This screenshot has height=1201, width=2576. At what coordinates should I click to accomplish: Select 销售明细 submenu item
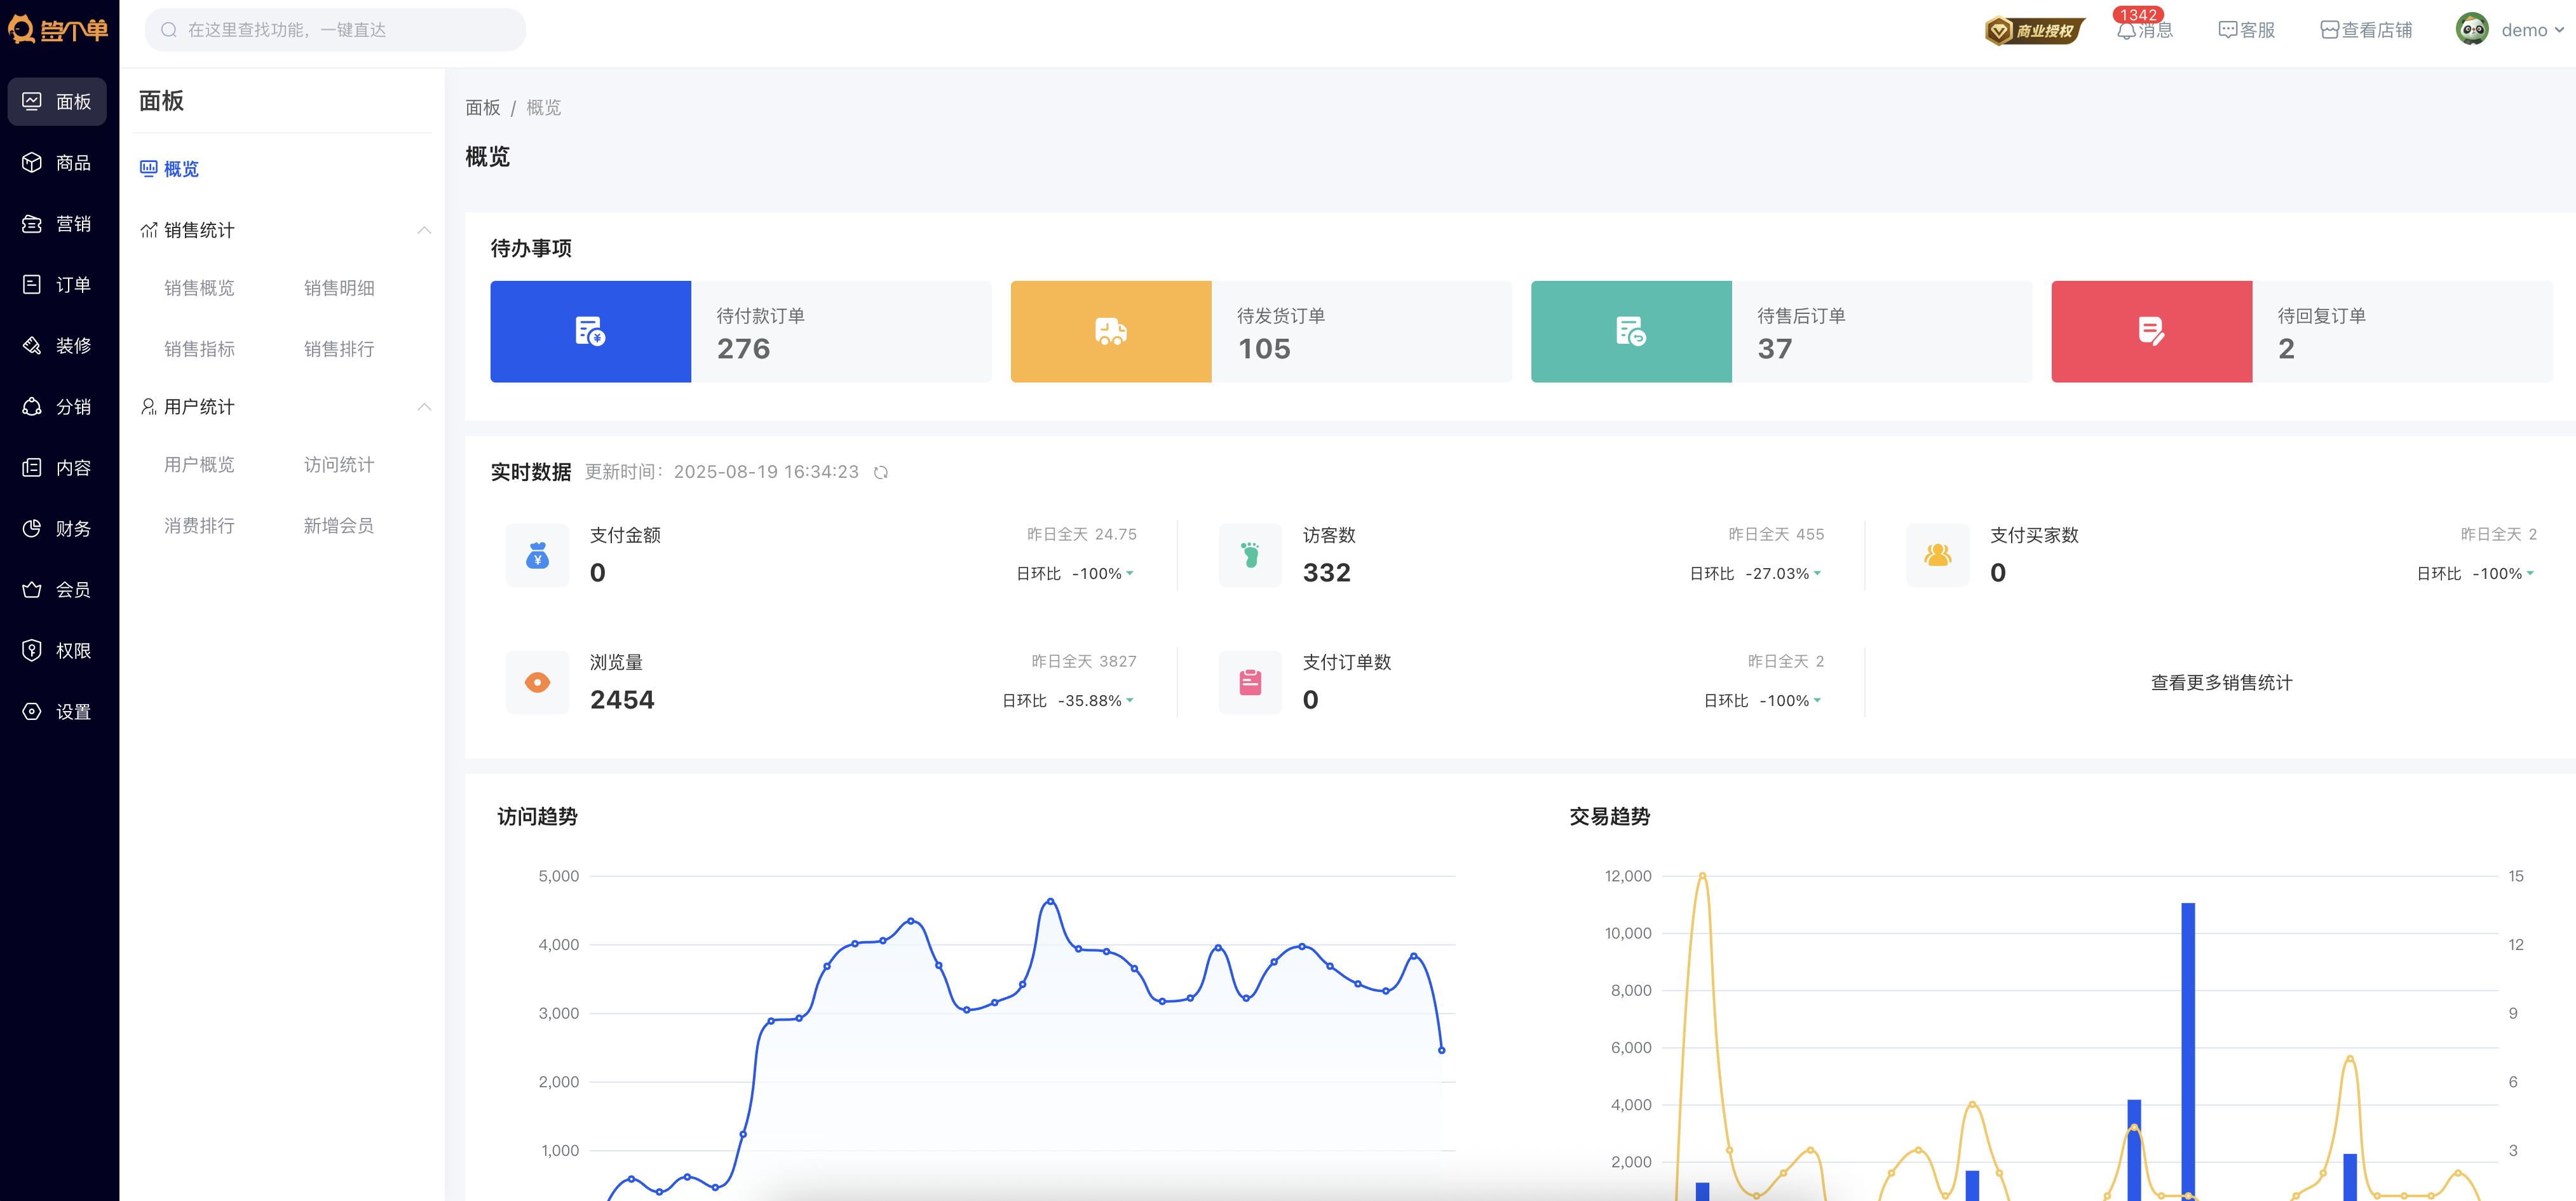tap(339, 288)
